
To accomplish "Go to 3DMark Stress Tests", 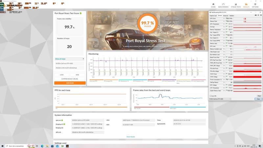I will coord(236,5).
